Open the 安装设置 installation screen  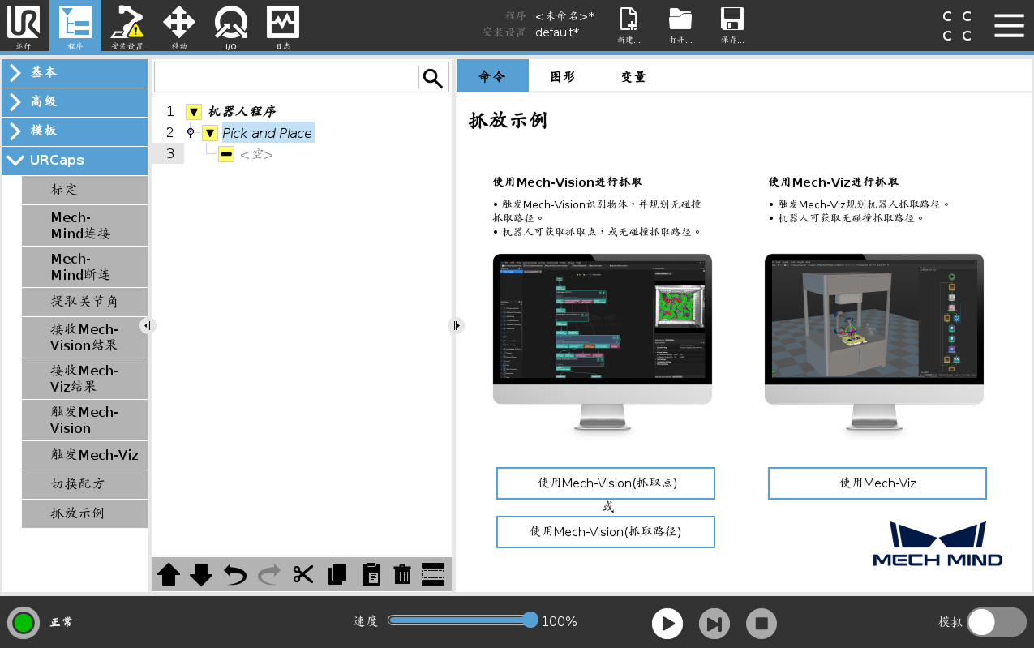pos(127,26)
